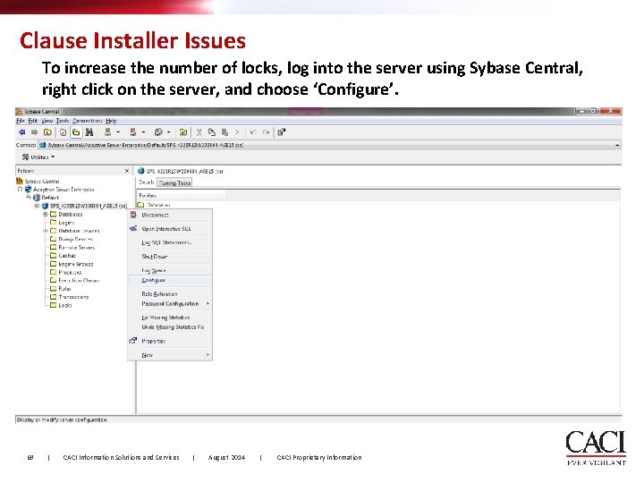This screenshot has width=644, height=483.
Task: Click the Forward arrow toolbar icon
Action: 35,132
